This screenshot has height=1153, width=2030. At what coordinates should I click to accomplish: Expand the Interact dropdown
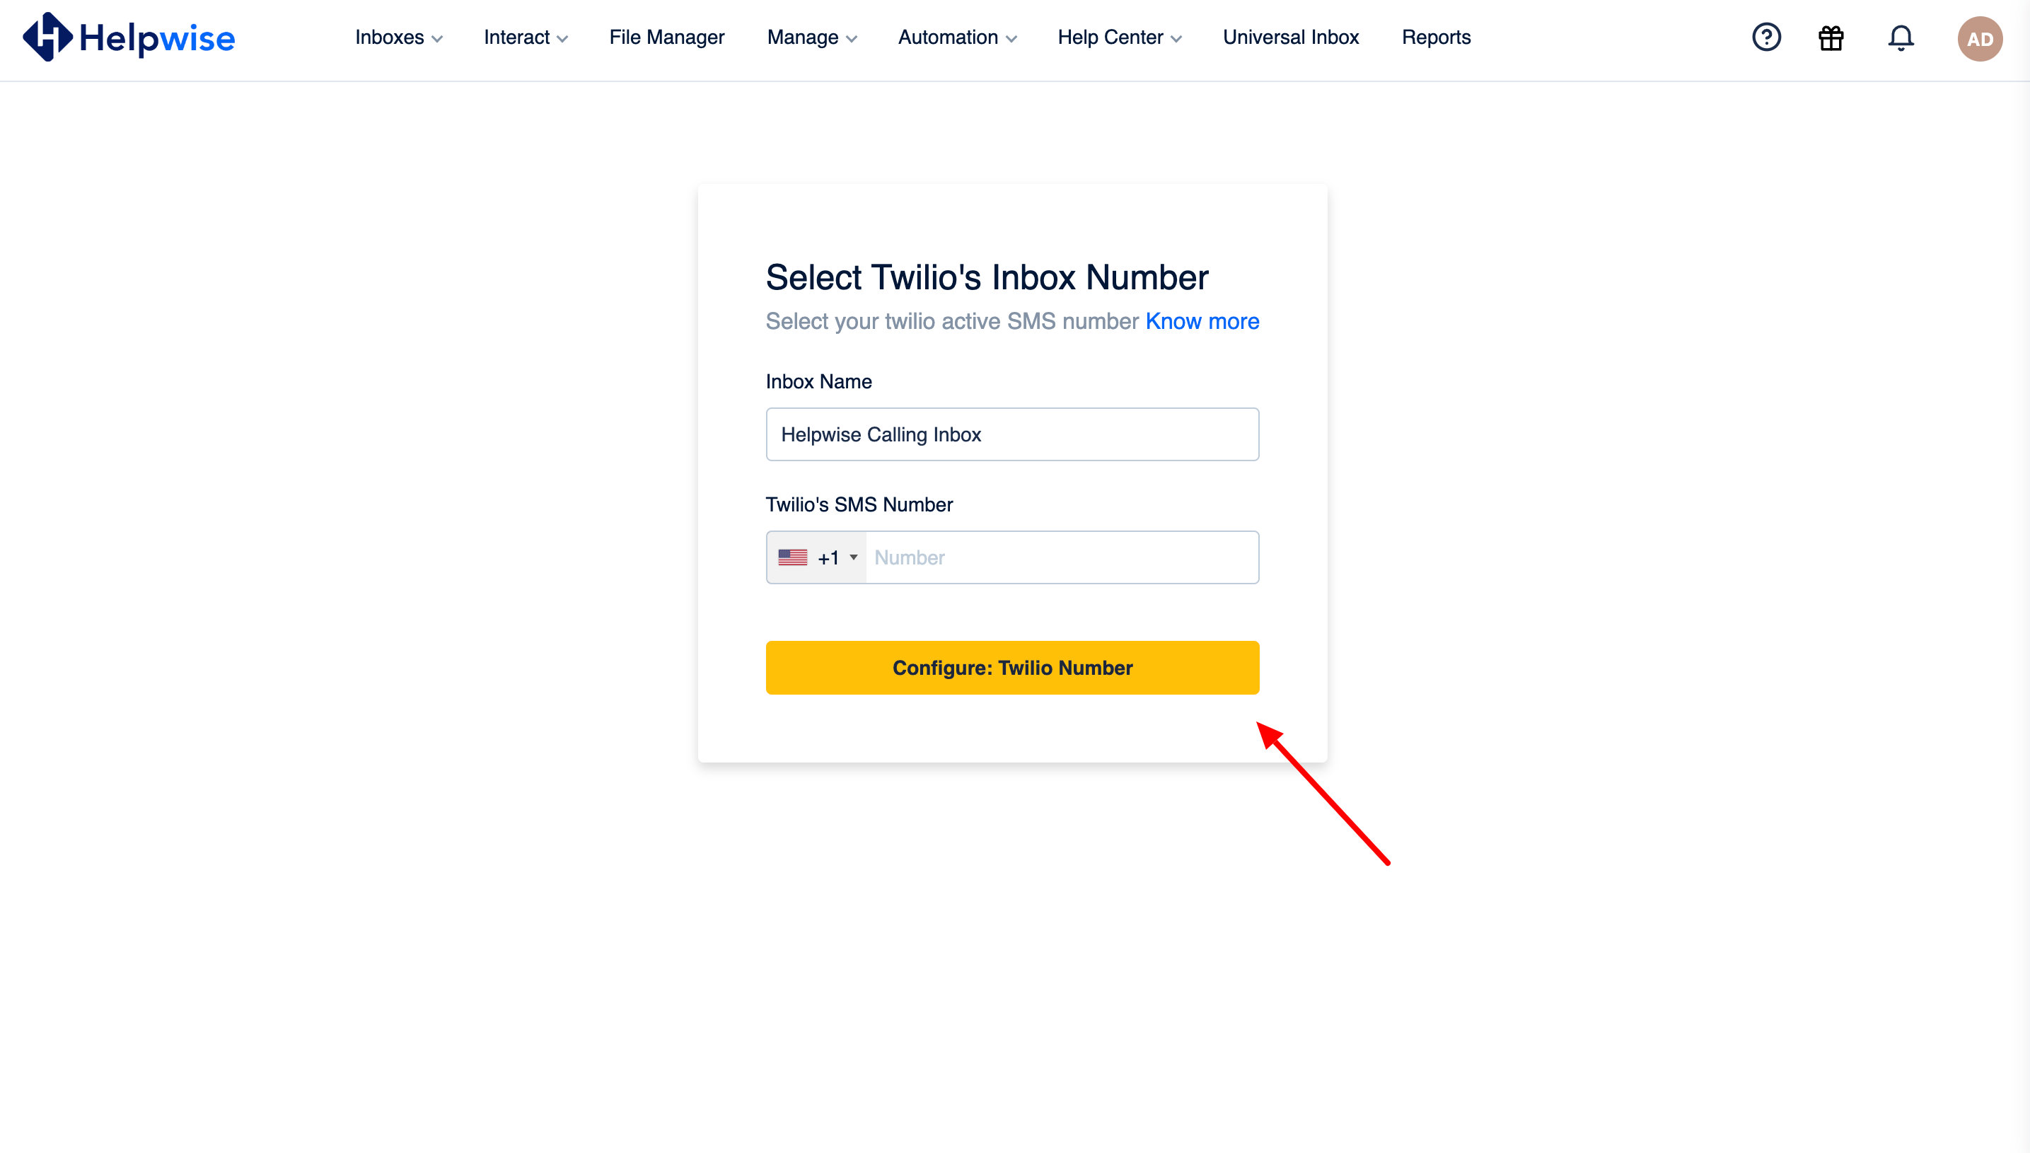(526, 37)
